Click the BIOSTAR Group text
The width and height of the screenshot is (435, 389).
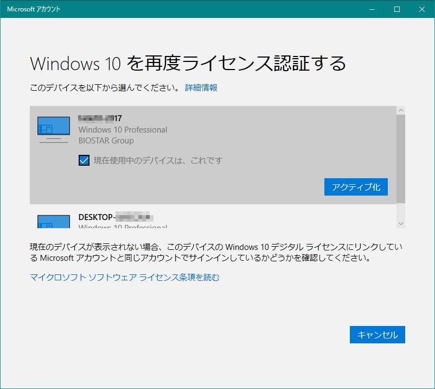tap(106, 141)
